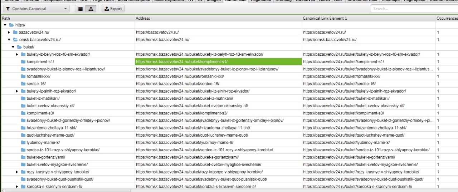Click folder icon beside bazacvetov24.ru/
The image size is (458, 192).
15,32
